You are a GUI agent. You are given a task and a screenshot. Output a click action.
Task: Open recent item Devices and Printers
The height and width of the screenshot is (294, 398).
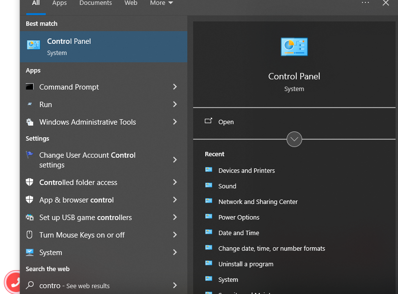(247, 171)
